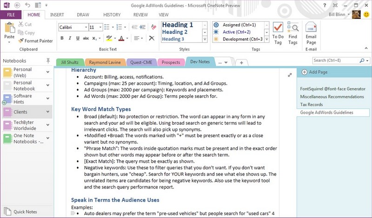Expand the Styles gallery more arrow
The image size is (372, 218).
(x=205, y=39)
